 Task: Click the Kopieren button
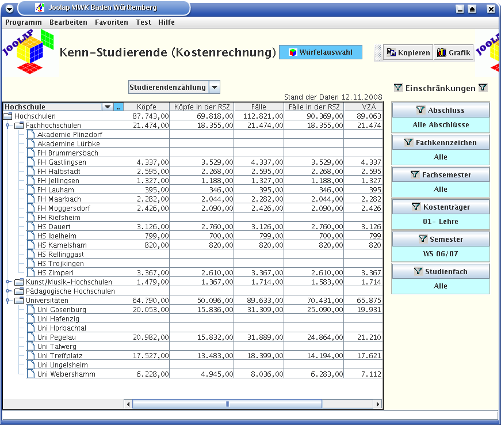(x=408, y=52)
